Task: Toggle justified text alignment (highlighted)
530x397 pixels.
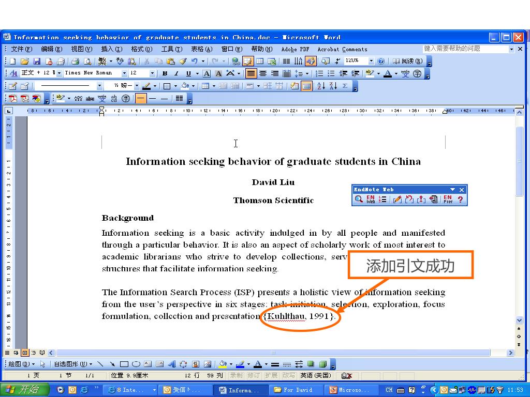Action: click(x=251, y=73)
